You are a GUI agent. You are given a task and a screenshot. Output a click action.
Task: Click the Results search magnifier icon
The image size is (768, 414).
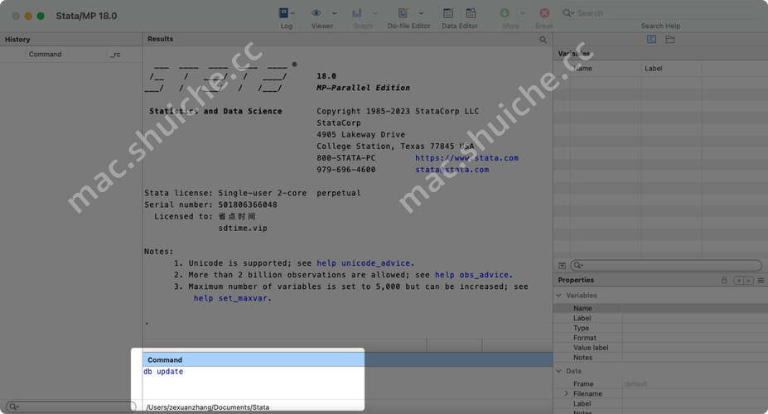point(543,40)
